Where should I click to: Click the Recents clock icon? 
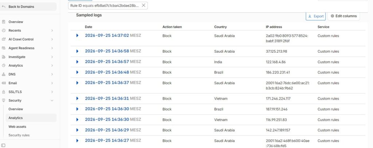4,31
